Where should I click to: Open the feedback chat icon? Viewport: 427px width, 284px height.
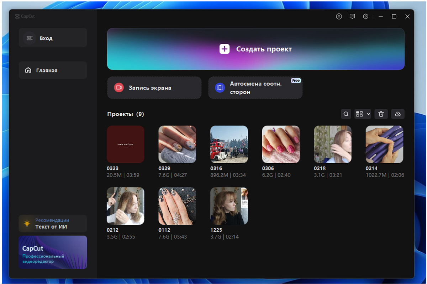[352, 16]
